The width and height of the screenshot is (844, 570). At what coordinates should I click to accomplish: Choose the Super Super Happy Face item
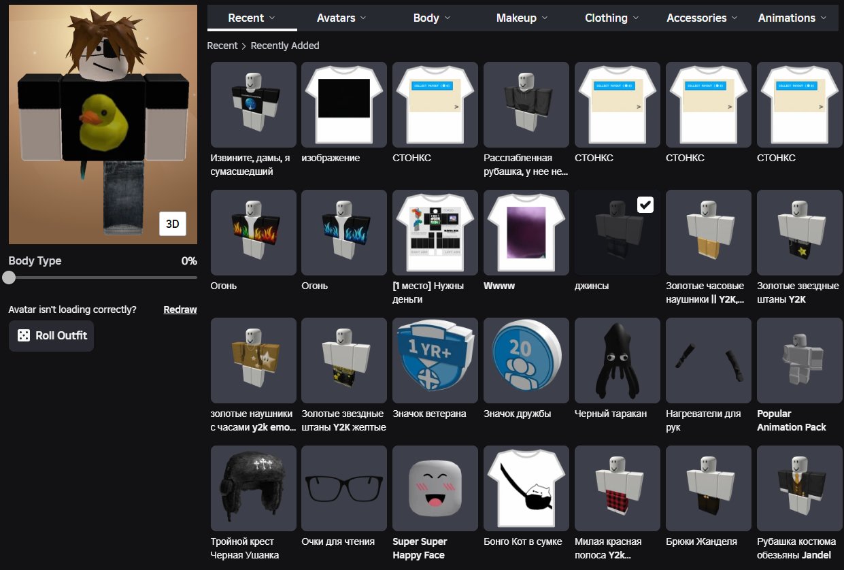(x=435, y=488)
